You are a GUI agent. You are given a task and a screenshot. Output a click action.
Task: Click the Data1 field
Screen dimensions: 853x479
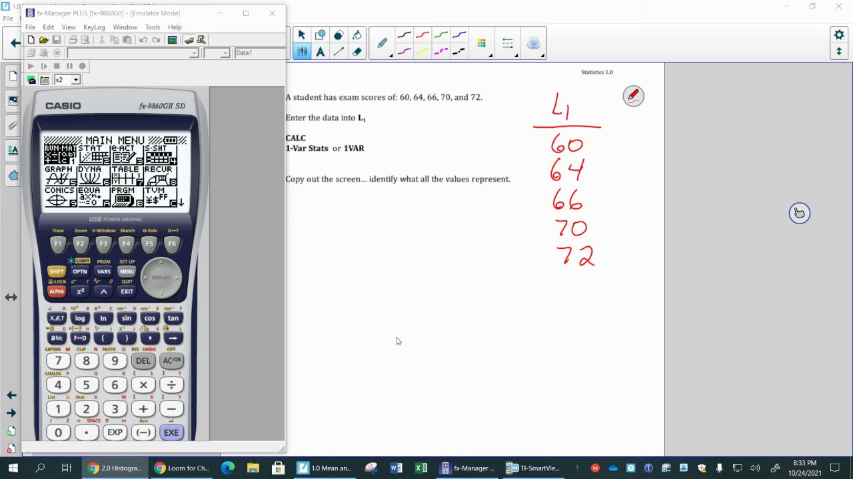(x=260, y=53)
